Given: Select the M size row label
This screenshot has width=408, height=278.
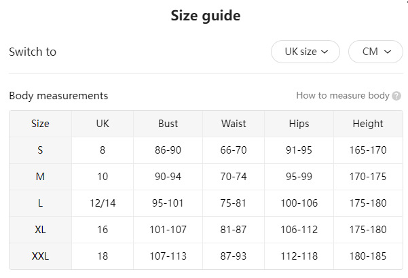Looking at the screenshot, I should [x=40, y=177].
